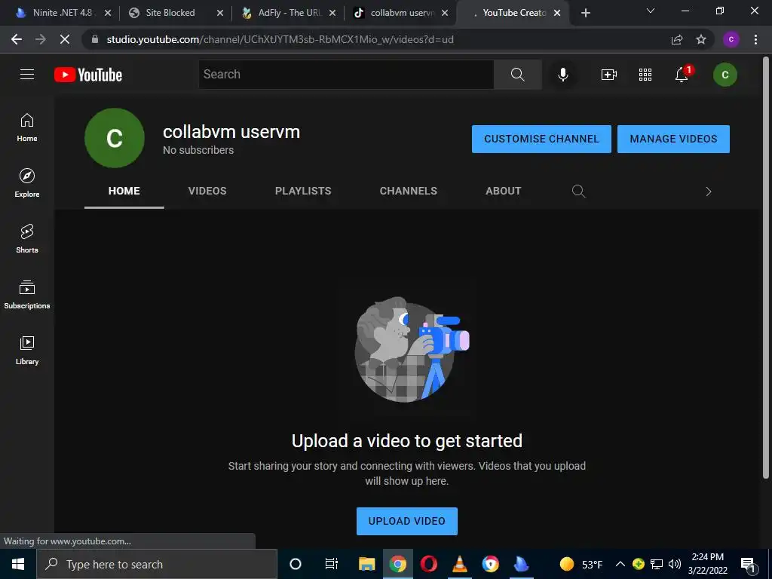The height and width of the screenshot is (579, 772).
Task: Open the green account avatar menu
Action: pyautogui.click(x=725, y=75)
